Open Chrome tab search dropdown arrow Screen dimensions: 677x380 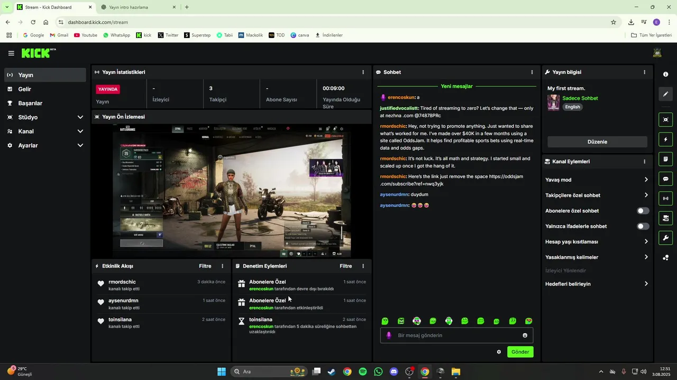coord(7,7)
